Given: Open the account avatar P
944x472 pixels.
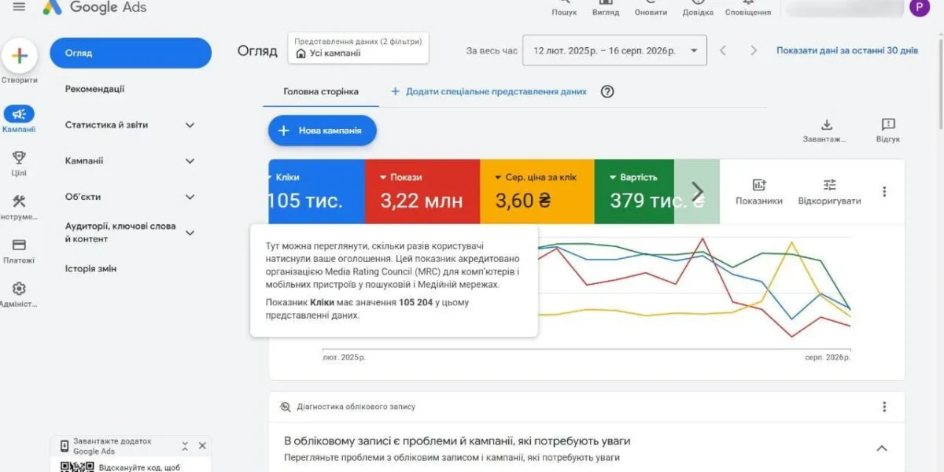Looking at the screenshot, I should [919, 7].
